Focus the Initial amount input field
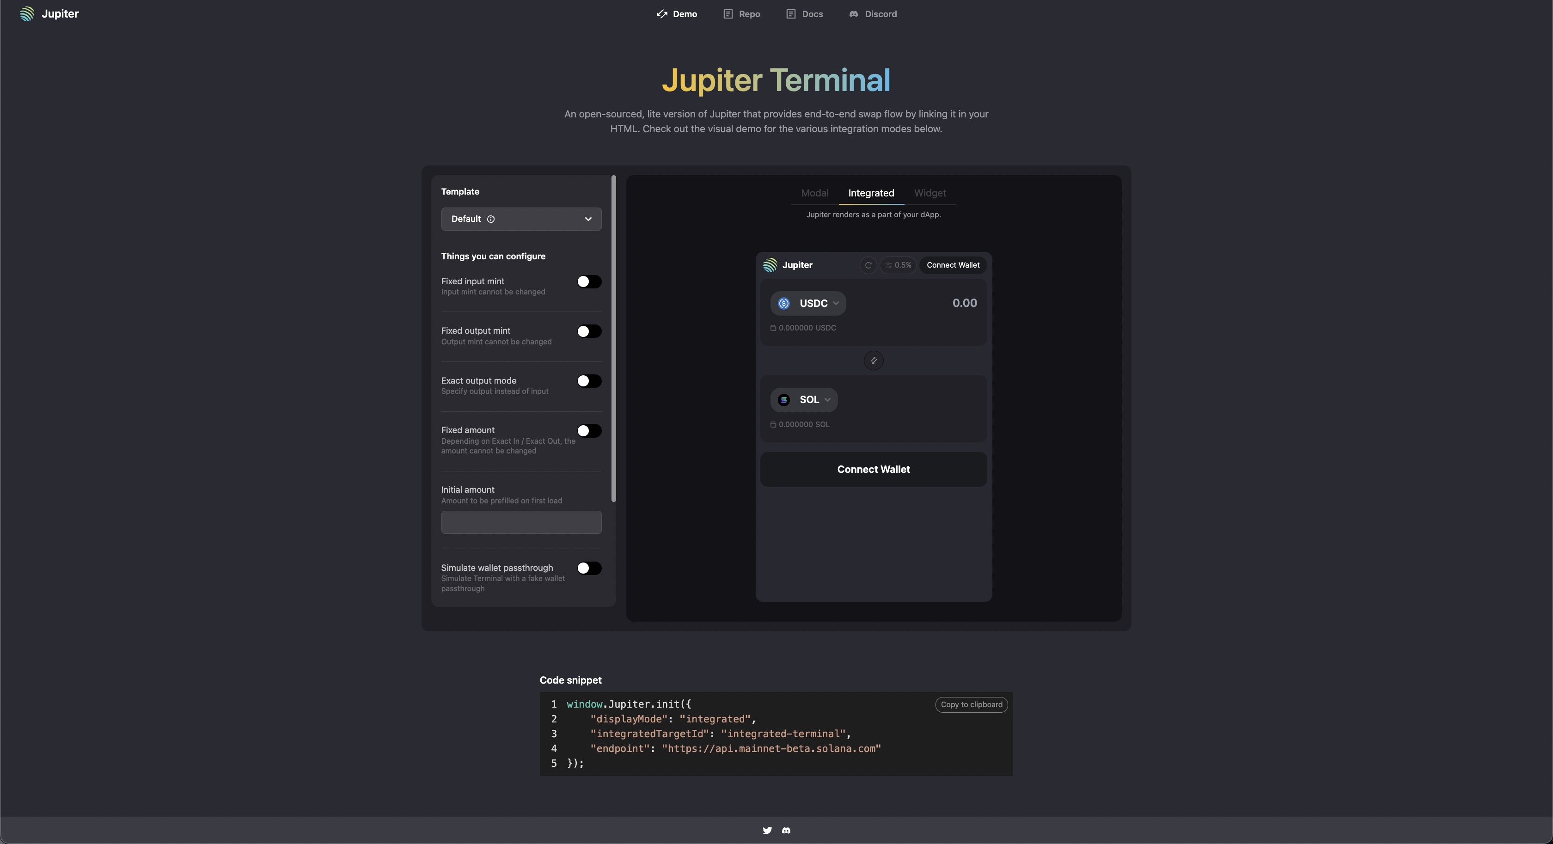This screenshot has height=844, width=1553. [521, 522]
